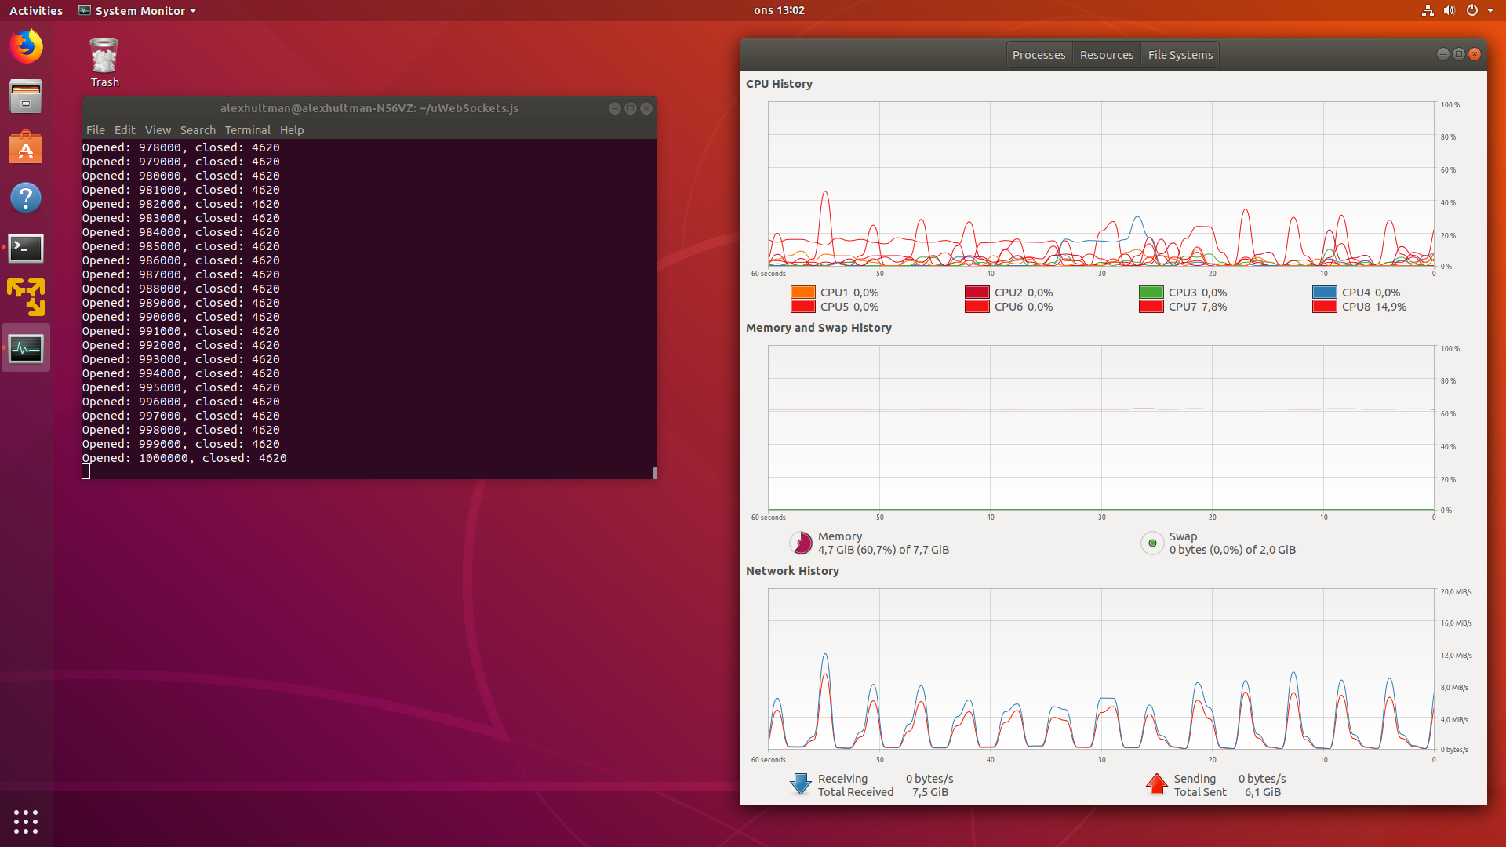
Task: Click the Sending red arrow icon
Action: tap(1156, 784)
